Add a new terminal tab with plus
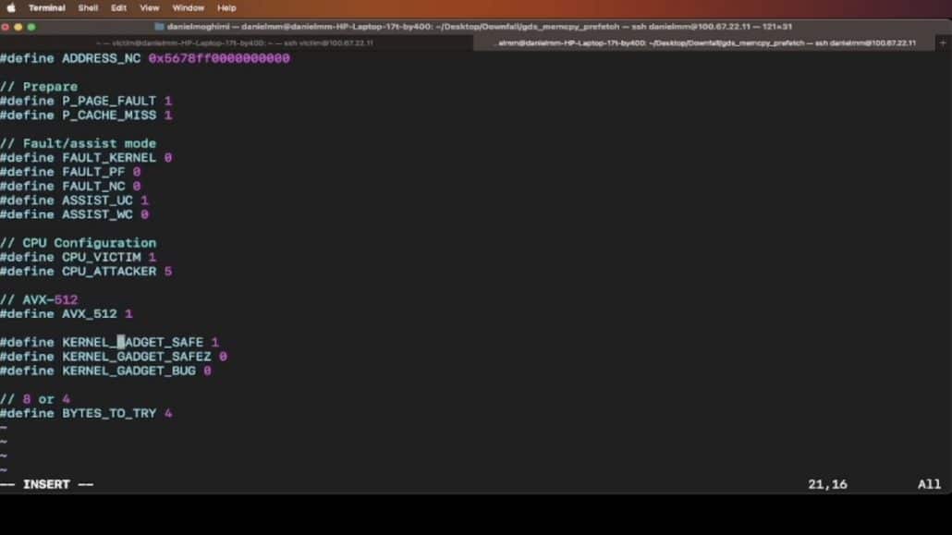This screenshot has height=535, width=952. click(x=943, y=43)
